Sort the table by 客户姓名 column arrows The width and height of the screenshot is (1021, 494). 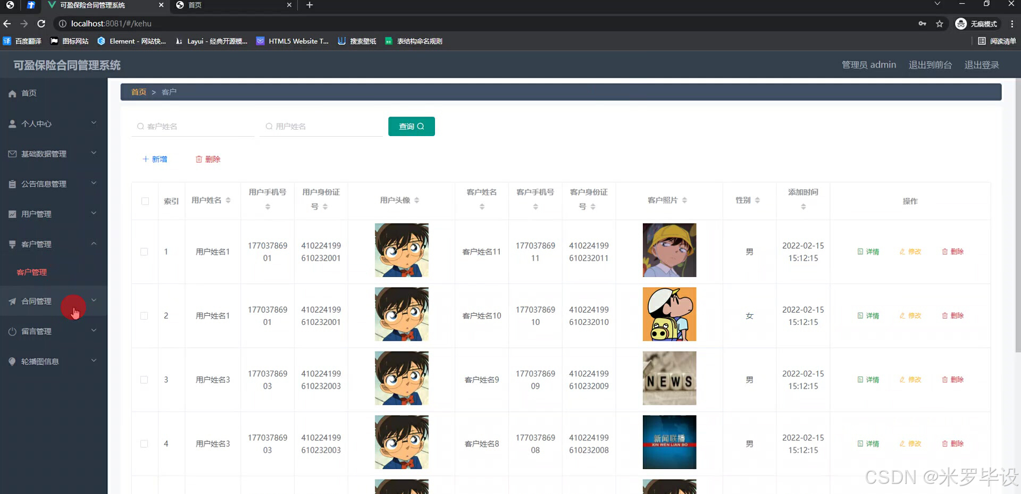[x=482, y=207]
